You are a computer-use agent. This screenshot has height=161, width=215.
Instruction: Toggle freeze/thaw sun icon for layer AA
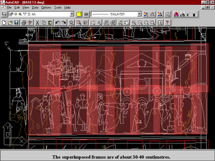pos(16,14)
